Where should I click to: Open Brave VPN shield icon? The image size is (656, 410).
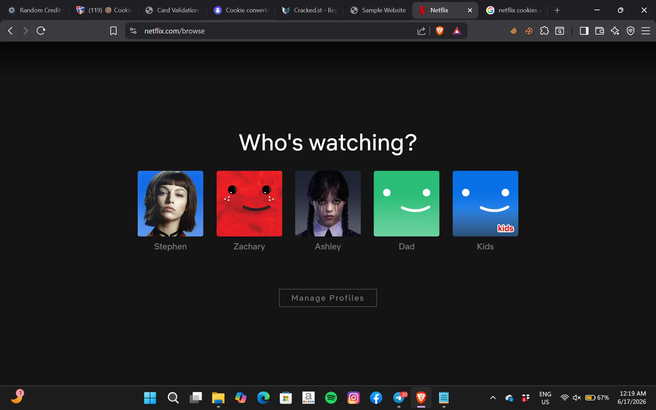tap(630, 31)
